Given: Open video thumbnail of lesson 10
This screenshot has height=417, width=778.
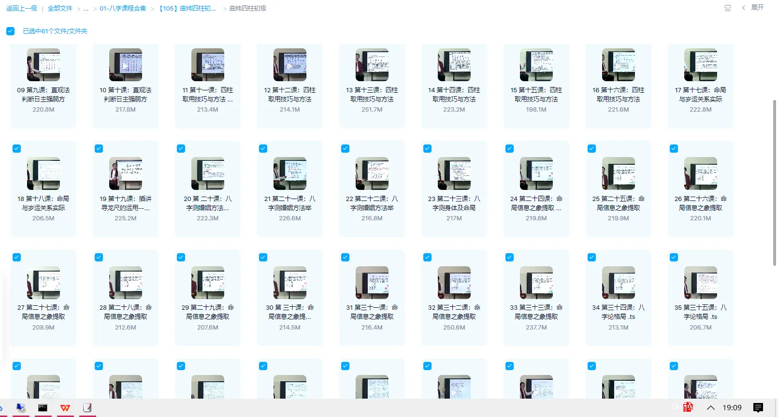Looking at the screenshot, I should point(126,65).
